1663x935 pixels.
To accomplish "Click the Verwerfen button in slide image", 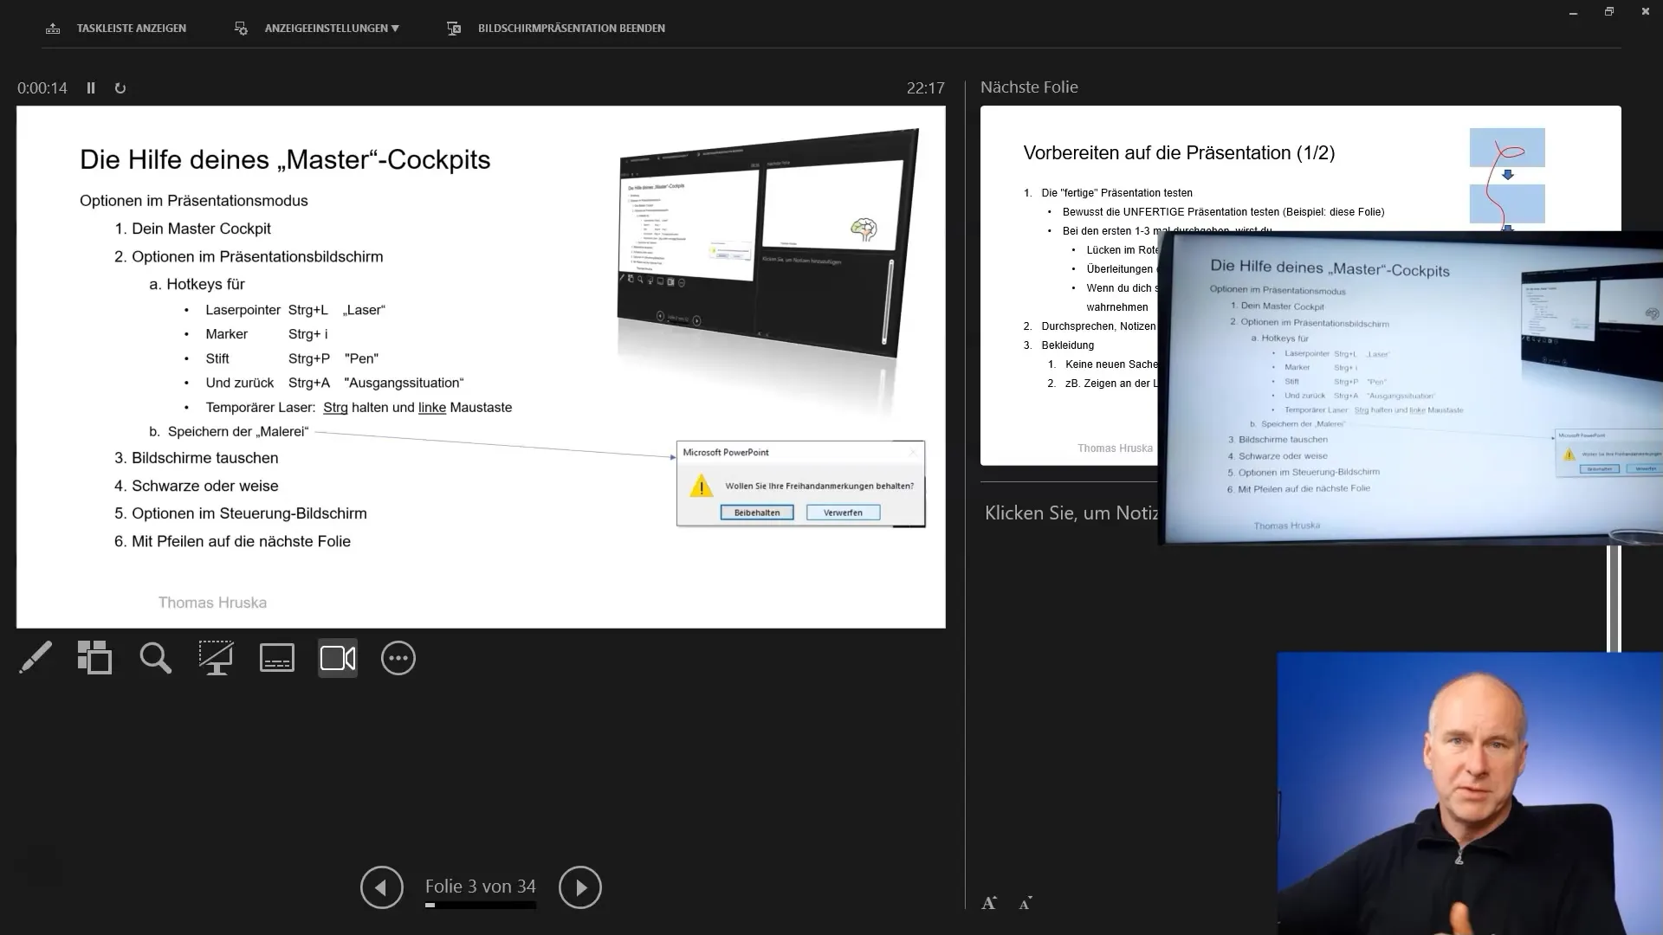I will 843,513.
